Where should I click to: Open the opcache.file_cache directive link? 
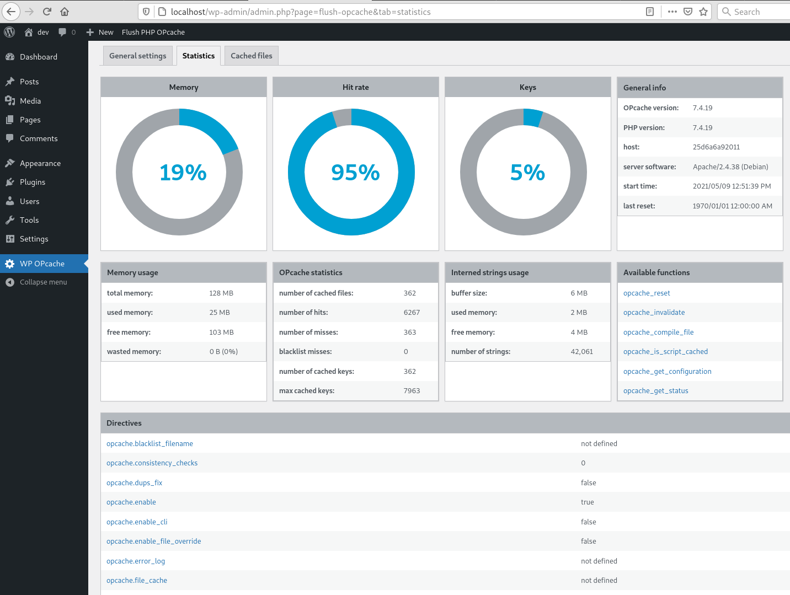point(136,580)
